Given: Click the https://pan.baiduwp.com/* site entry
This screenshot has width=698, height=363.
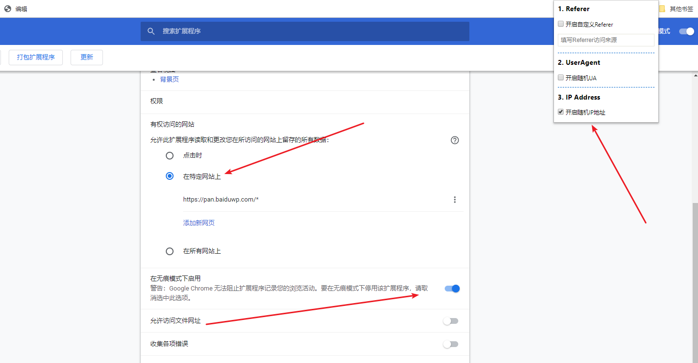Looking at the screenshot, I should tap(221, 199).
